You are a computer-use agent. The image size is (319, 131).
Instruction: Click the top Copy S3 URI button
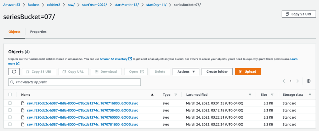[299, 14]
